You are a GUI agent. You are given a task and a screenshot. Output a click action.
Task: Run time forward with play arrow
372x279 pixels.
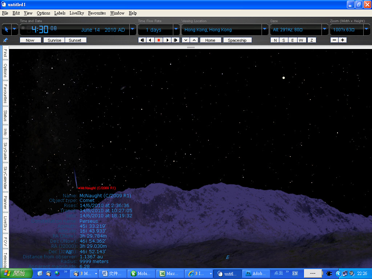point(167,40)
